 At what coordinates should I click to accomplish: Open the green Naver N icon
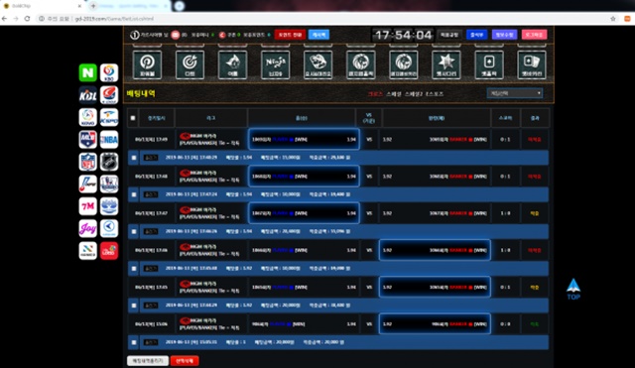click(88, 72)
